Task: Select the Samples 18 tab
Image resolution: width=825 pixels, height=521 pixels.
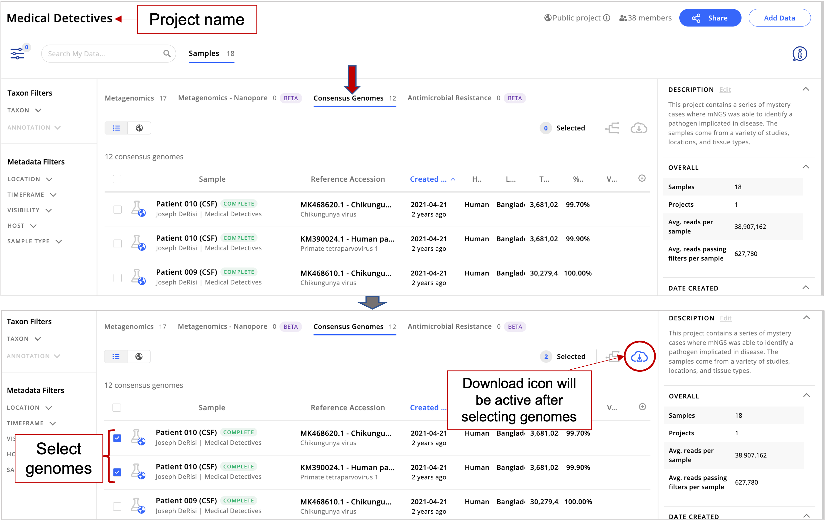Action: pyautogui.click(x=211, y=53)
